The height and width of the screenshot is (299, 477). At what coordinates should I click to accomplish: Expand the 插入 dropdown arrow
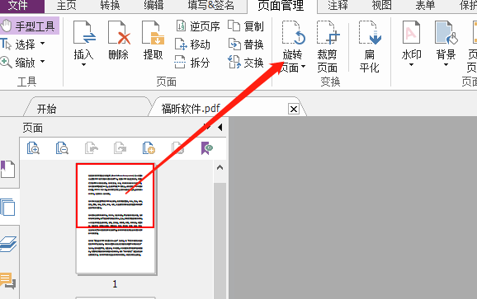(x=83, y=64)
